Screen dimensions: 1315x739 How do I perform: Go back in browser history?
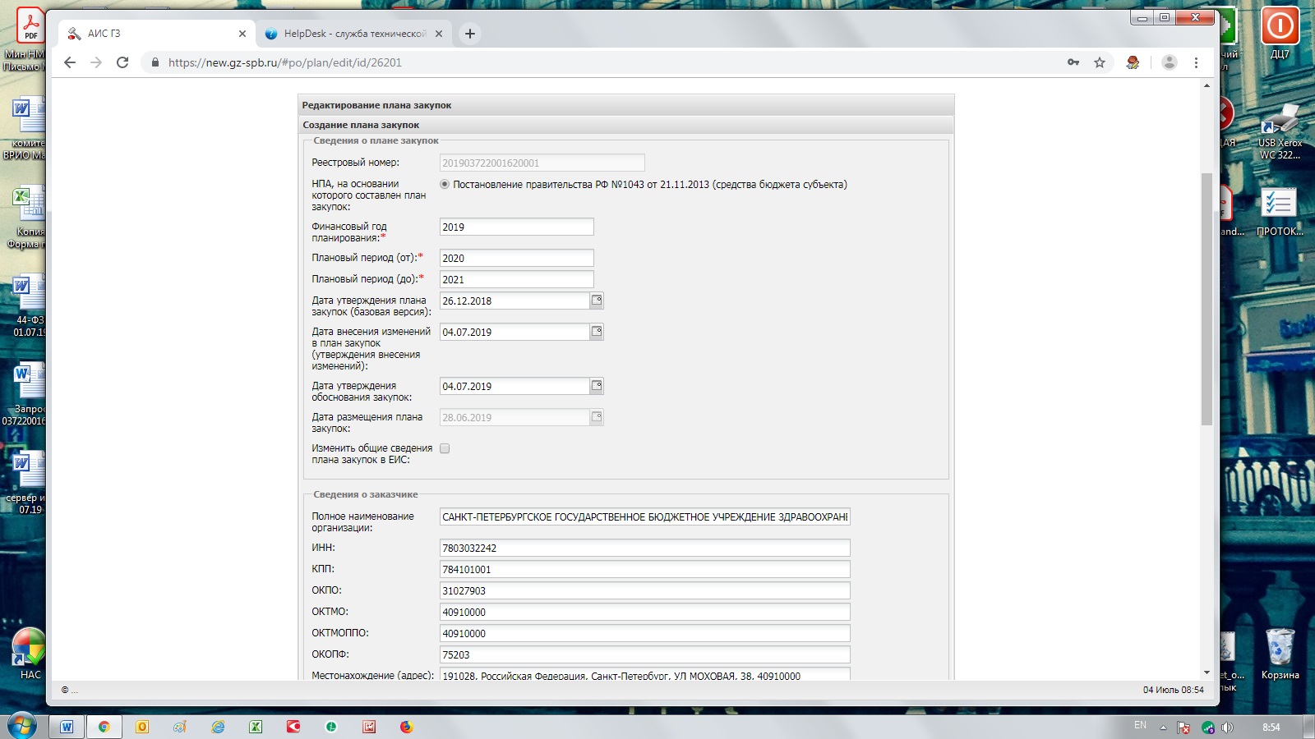[x=70, y=62]
